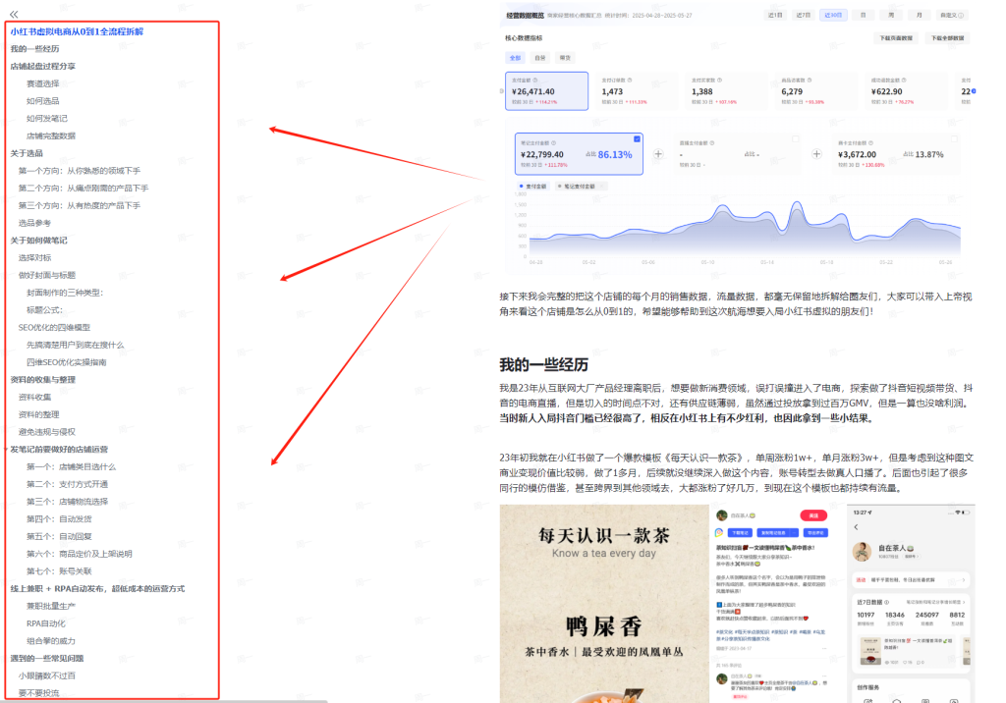
Task: Check the box on the ¥3,672.00 card
Action: [953, 139]
